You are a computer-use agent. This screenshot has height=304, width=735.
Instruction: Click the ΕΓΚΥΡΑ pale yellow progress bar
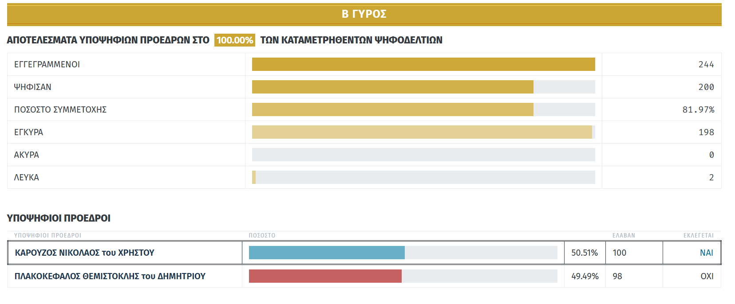[422, 132]
